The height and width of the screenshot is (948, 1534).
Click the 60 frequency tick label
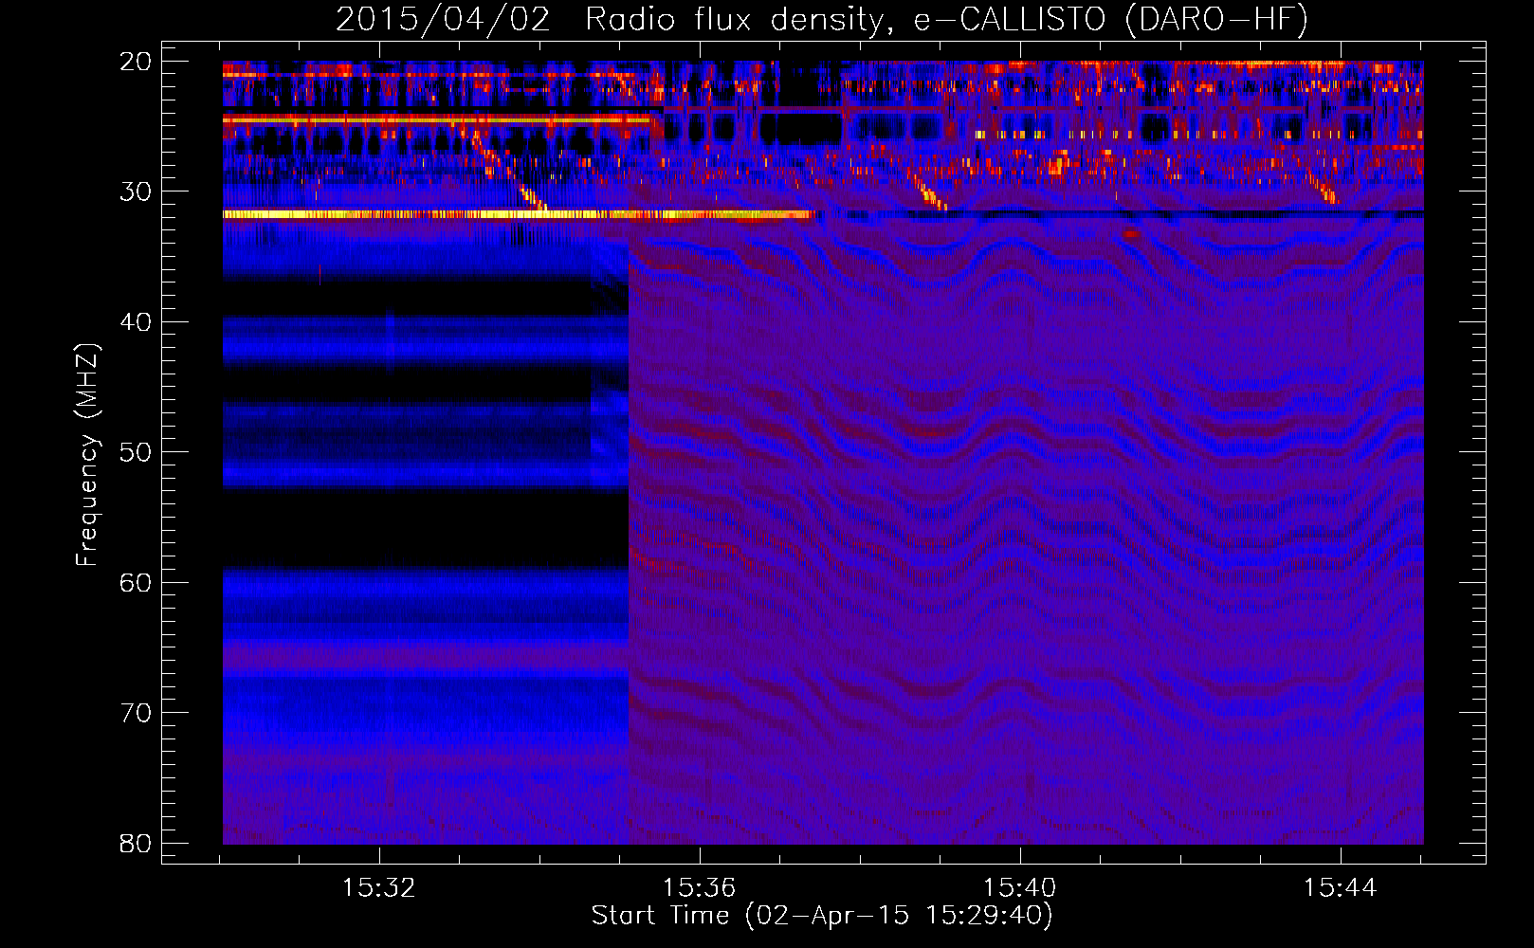137,583
